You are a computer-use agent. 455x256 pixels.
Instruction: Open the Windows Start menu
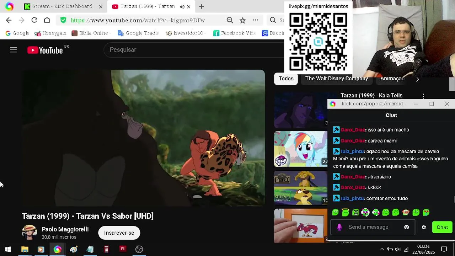tap(8, 249)
